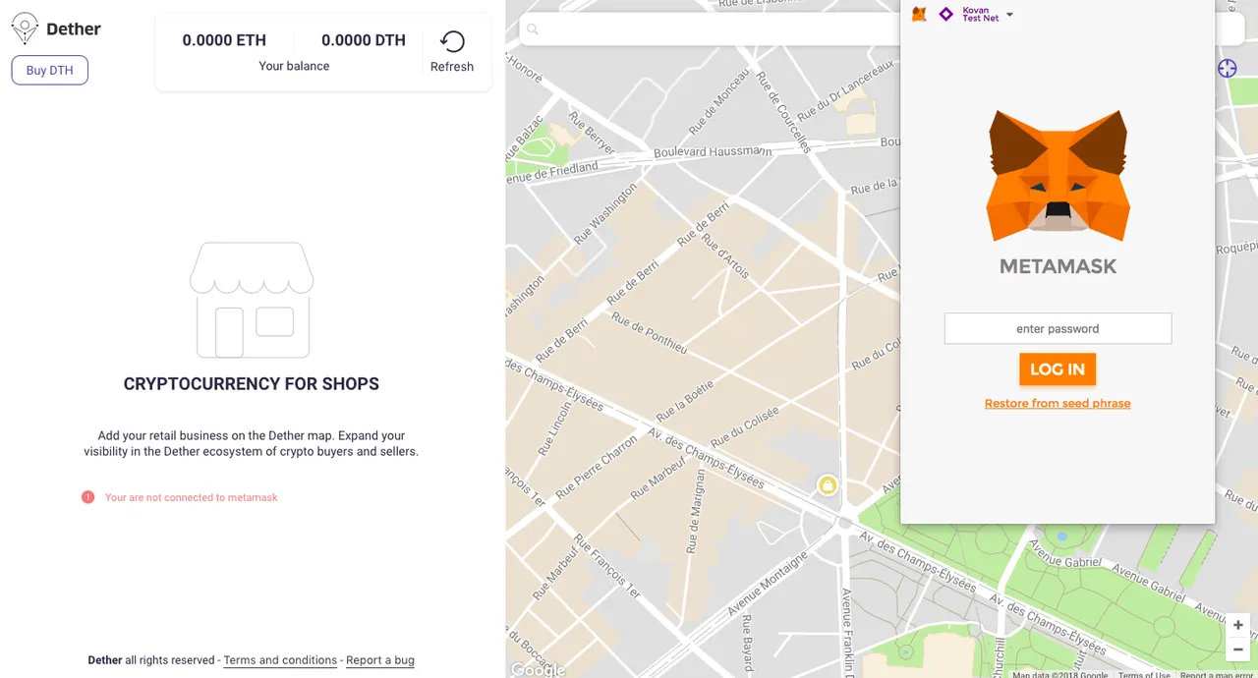The width and height of the screenshot is (1258, 678).
Task: Click the red warning exclamation icon
Action: click(87, 497)
